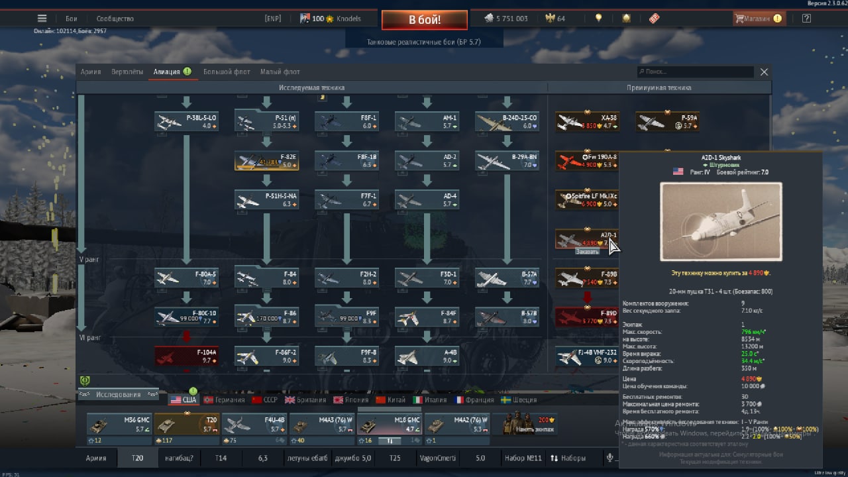Screen dimensions: 848x477
Task: Switch to the Вертолёты tab
Action: pos(127,72)
